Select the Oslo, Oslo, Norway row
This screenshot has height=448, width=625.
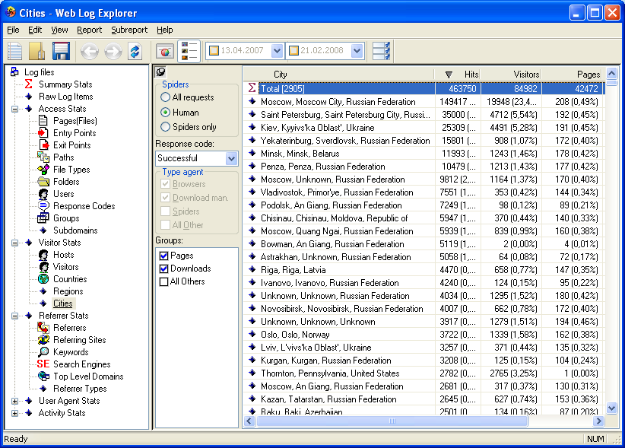pyautogui.click(x=423, y=335)
